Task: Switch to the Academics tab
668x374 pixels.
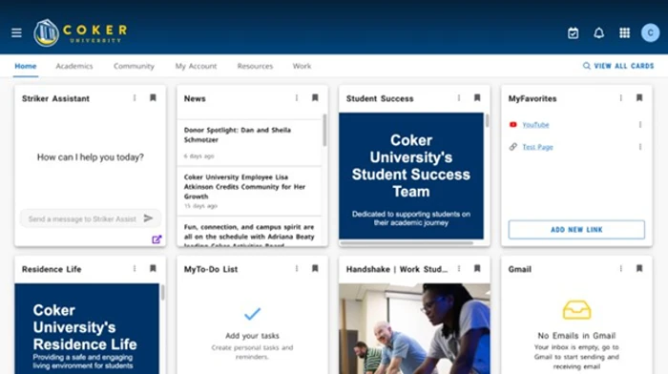Action: tap(74, 66)
